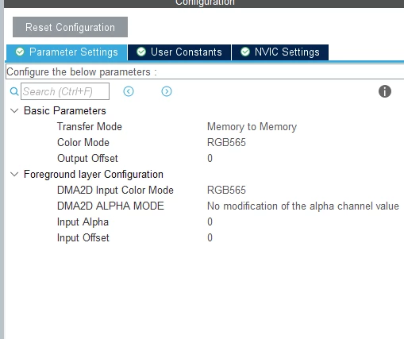
Task: Switch to the NVIC Settings tab
Action: click(x=280, y=52)
